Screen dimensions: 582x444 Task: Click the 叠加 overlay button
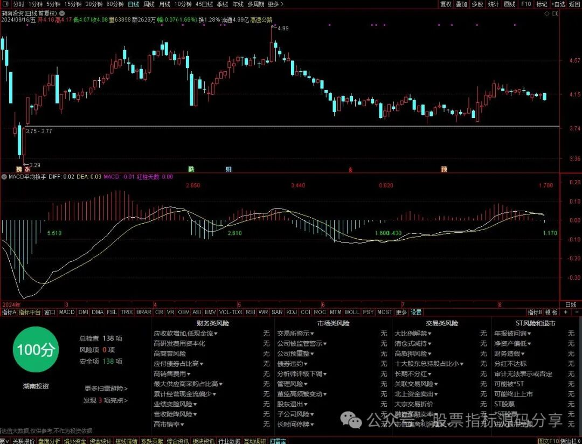[461, 4]
